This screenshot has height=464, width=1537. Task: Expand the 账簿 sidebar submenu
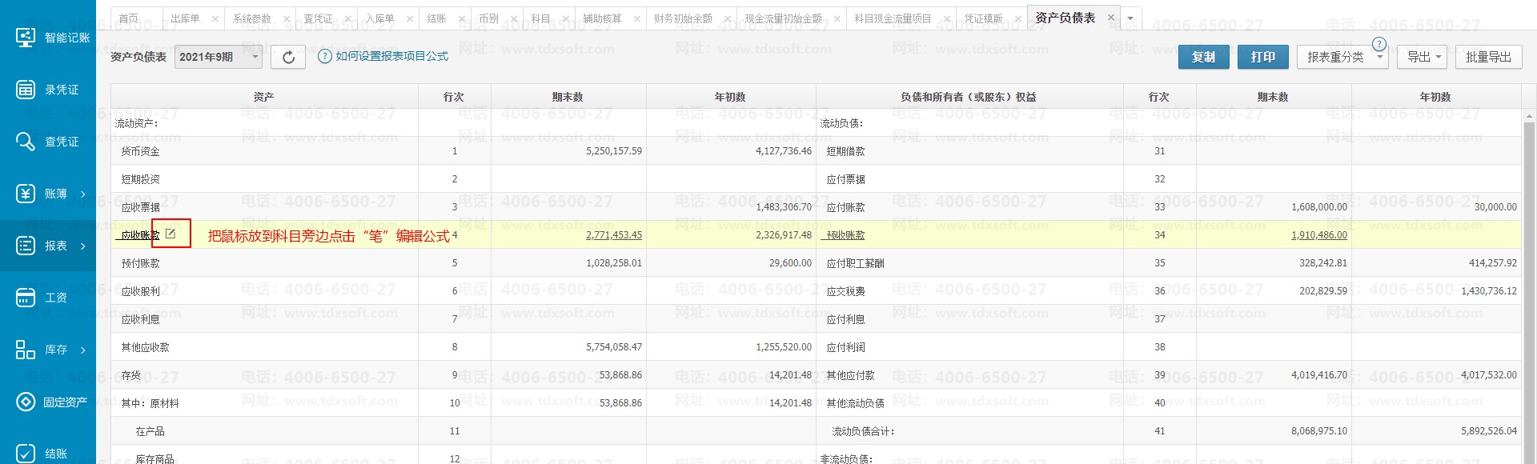tap(82, 194)
